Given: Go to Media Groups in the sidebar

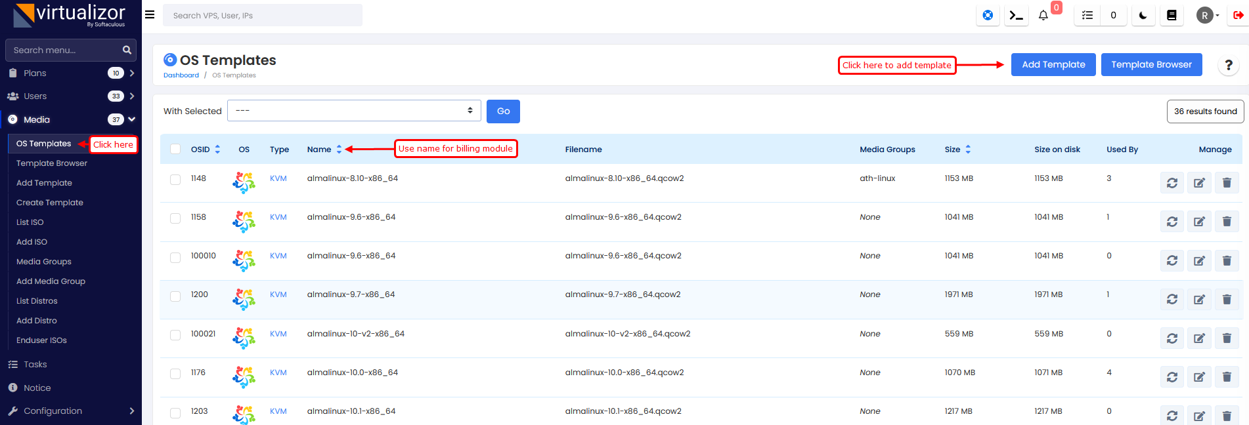Looking at the screenshot, I should click(x=44, y=262).
